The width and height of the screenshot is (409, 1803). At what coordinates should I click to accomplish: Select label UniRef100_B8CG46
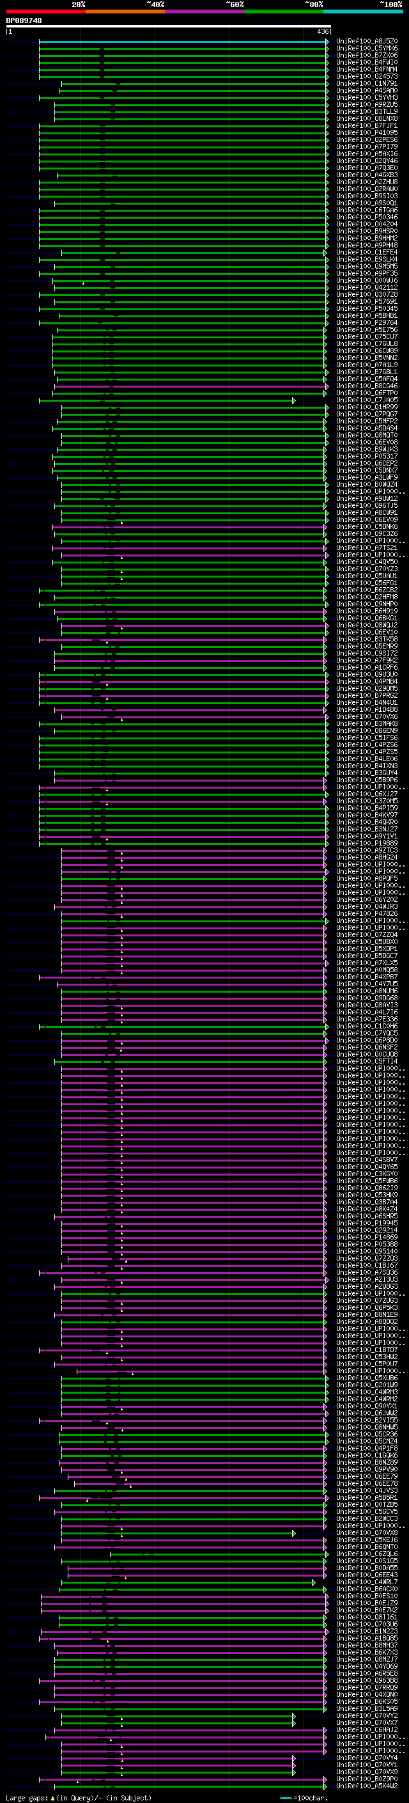tap(366, 386)
